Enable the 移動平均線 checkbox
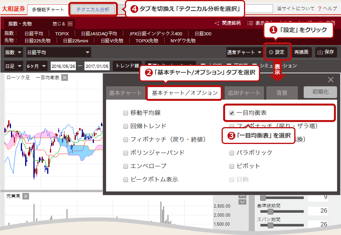Viewport: 341px width, 235px height. tap(126, 113)
